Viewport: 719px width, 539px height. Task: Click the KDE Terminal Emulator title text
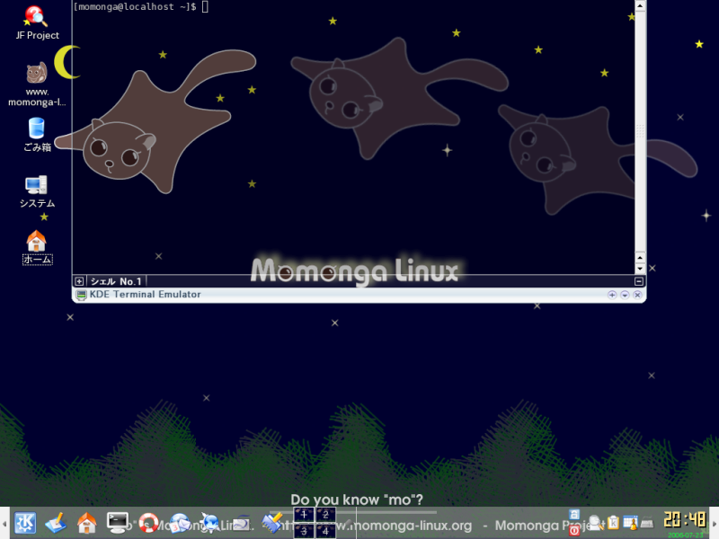[146, 295]
